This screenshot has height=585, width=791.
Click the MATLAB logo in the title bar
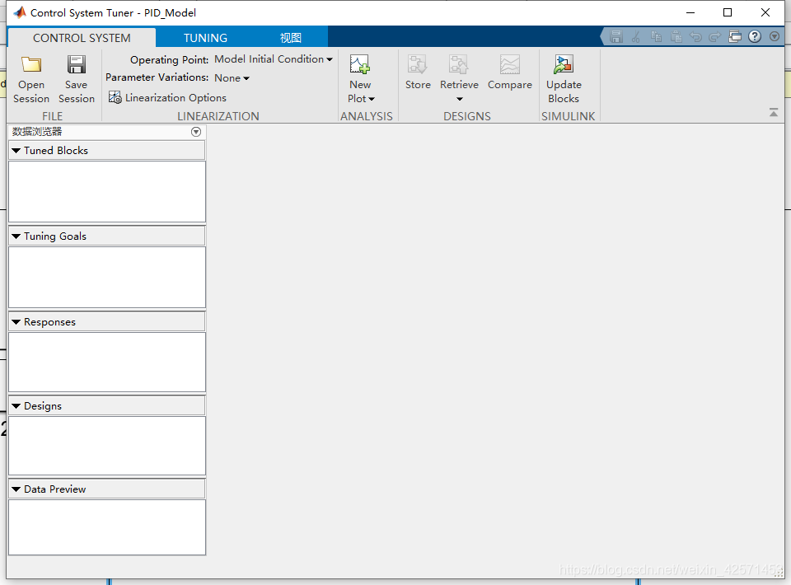pyautogui.click(x=20, y=12)
